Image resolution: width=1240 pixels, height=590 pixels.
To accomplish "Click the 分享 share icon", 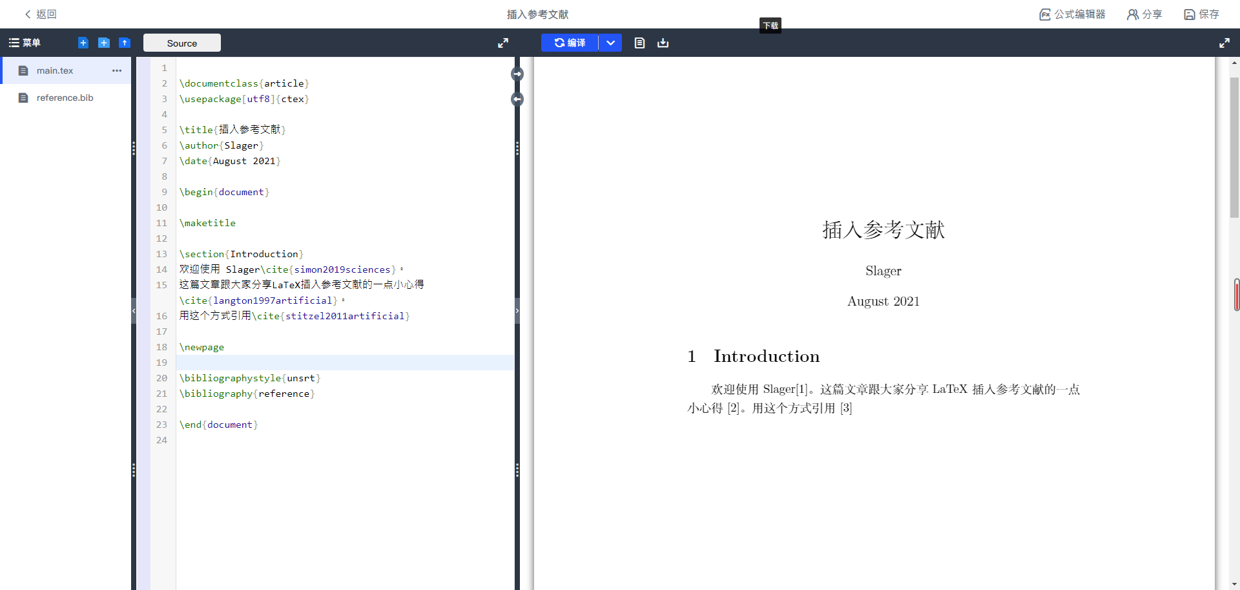I will 1143,14.
